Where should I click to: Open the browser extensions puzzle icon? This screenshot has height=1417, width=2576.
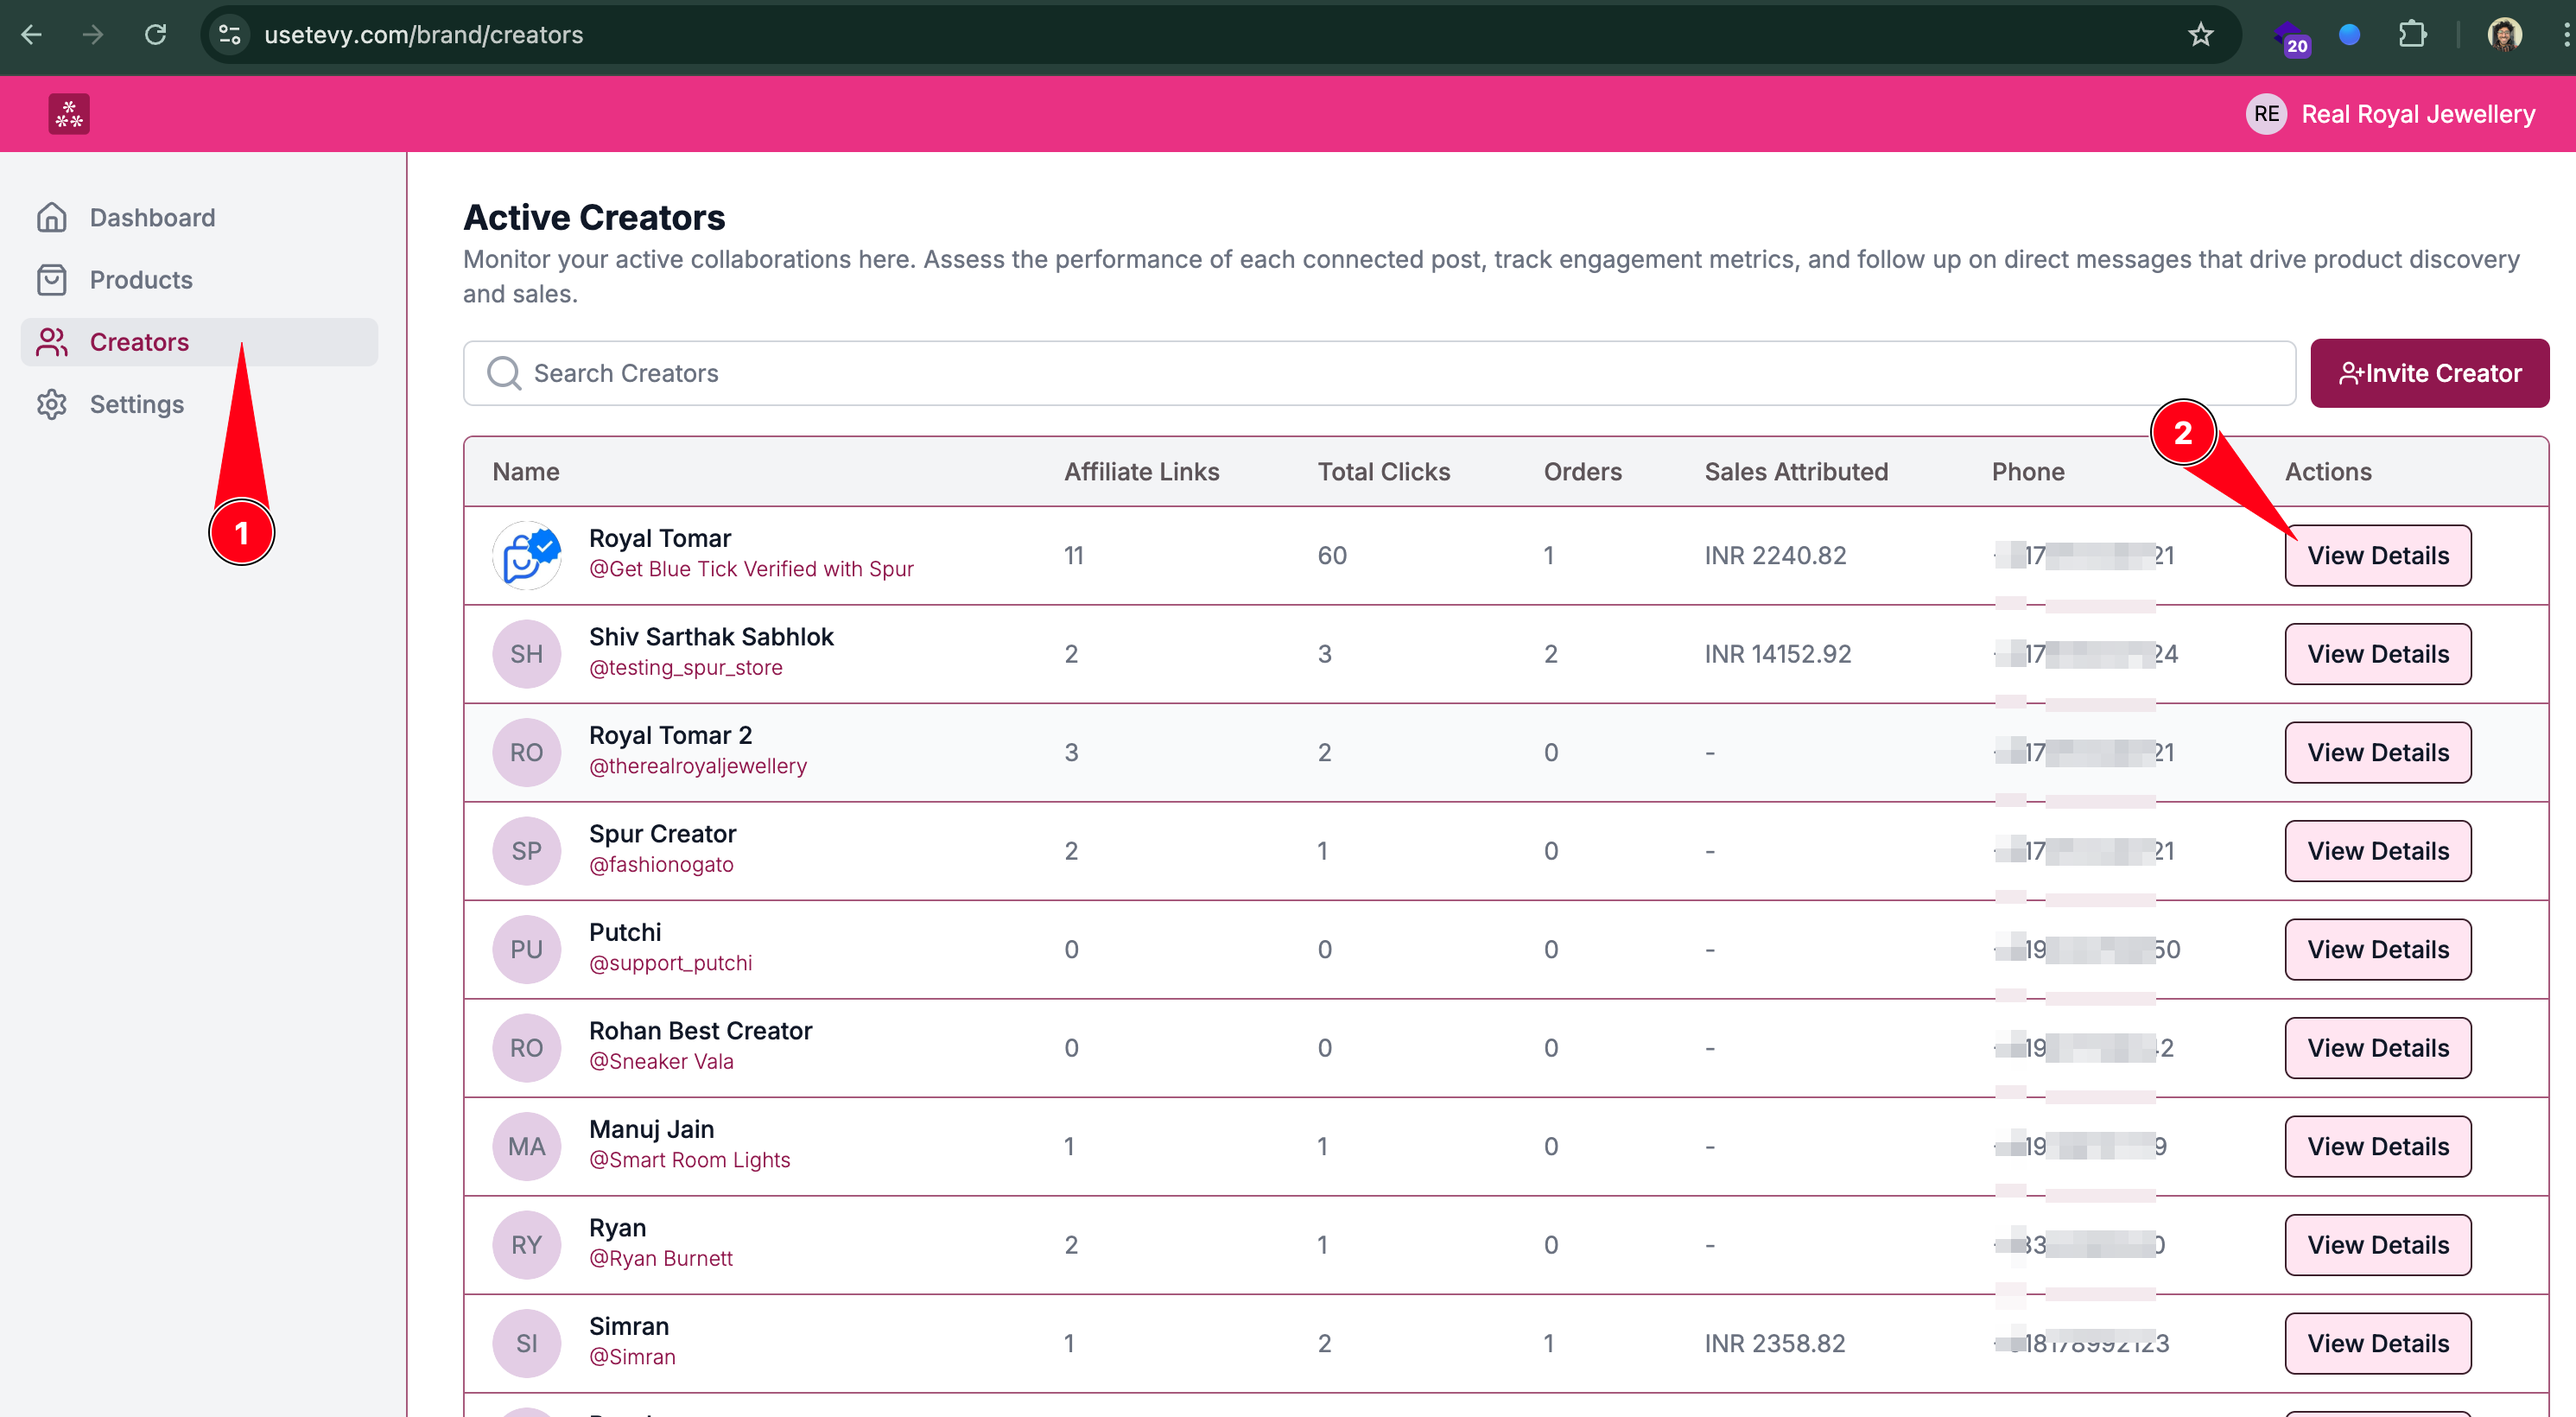pos(2413,35)
